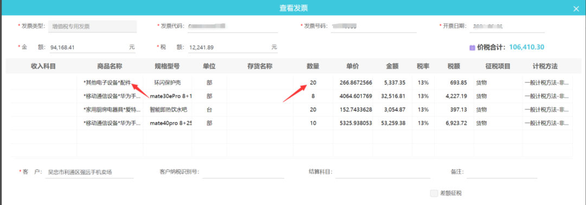The width and height of the screenshot is (586, 205).
Task: Click the 发票号码 input field
Action: (374, 27)
